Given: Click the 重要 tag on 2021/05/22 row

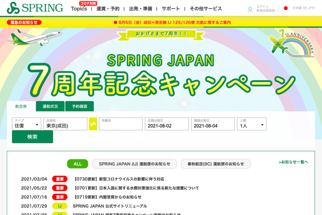Looking at the screenshot, I should pos(60,188).
